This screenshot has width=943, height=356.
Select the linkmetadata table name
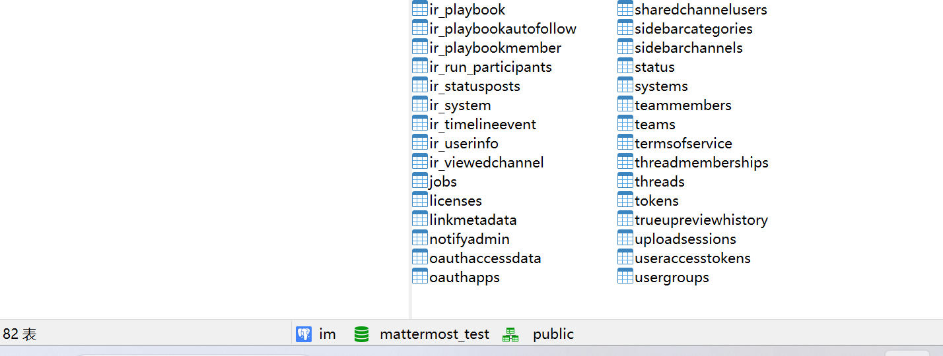pyautogui.click(x=473, y=220)
